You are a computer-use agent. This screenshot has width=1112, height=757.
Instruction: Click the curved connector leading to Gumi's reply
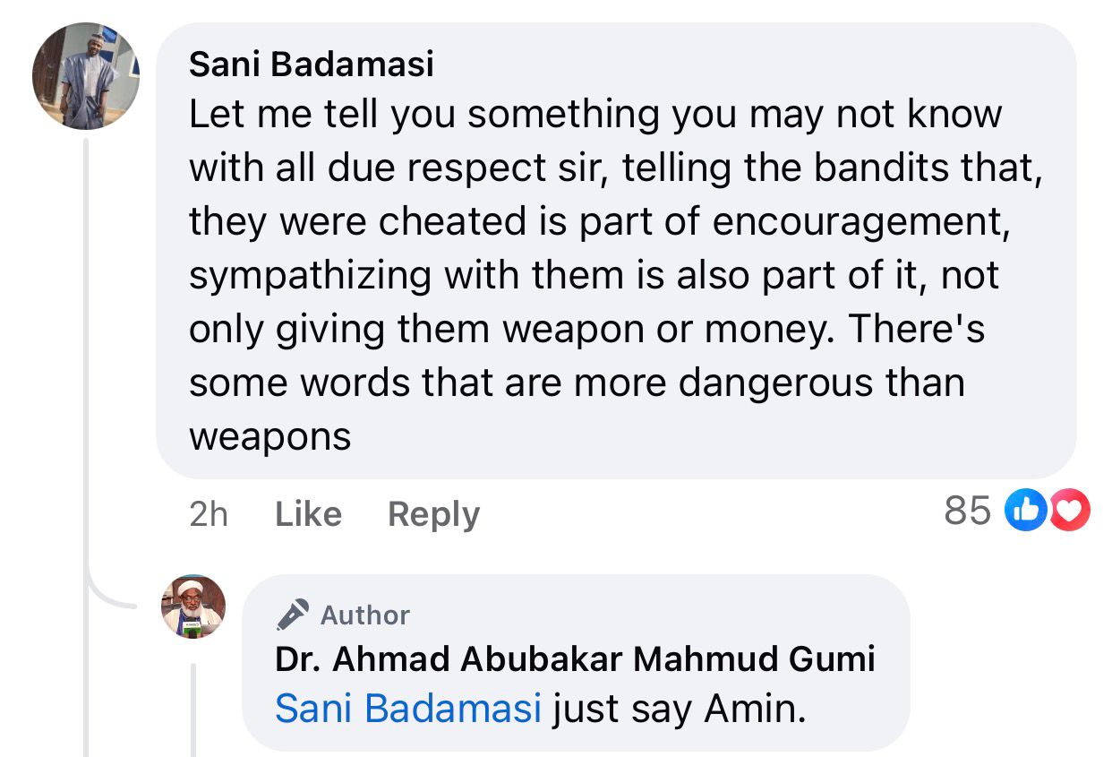[107, 598]
